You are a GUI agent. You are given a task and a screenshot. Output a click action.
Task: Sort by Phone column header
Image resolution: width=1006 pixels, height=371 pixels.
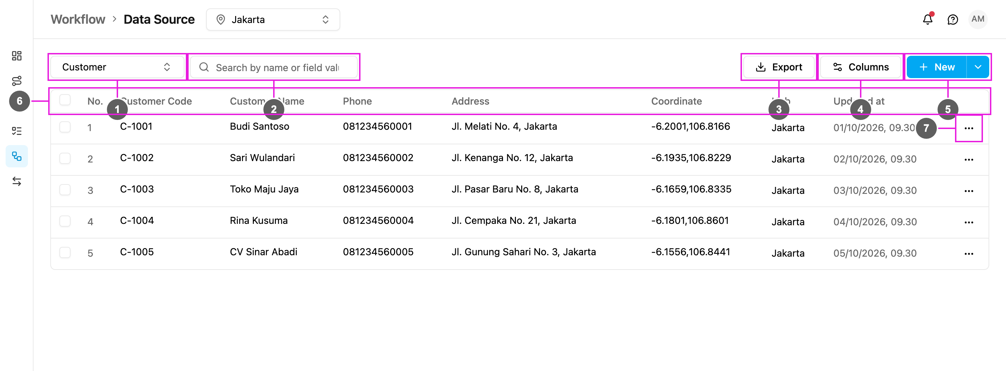click(357, 101)
